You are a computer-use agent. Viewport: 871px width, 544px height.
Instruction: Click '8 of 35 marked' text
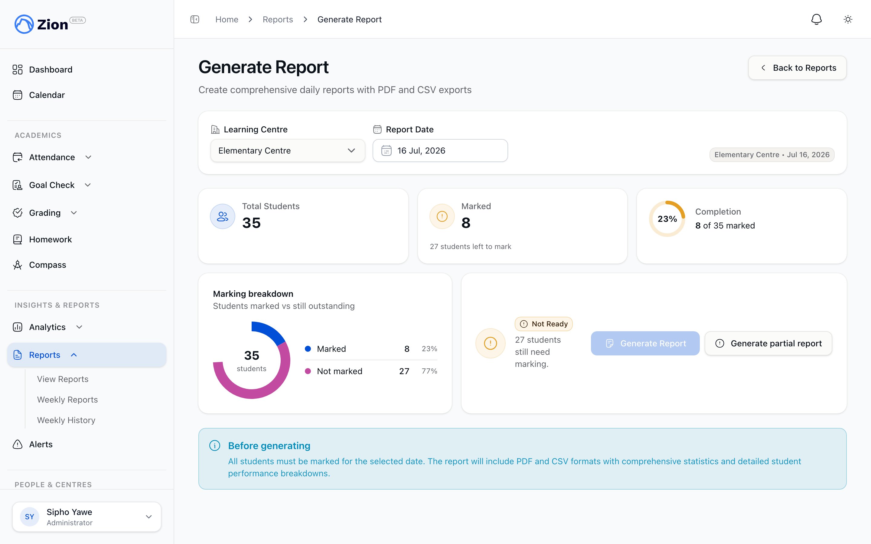(x=725, y=225)
